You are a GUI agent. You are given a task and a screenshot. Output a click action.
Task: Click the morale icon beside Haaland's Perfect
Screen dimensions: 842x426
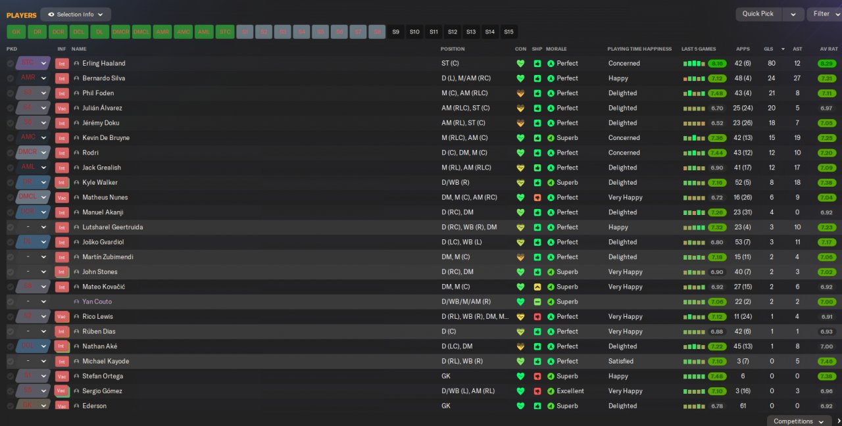point(551,64)
